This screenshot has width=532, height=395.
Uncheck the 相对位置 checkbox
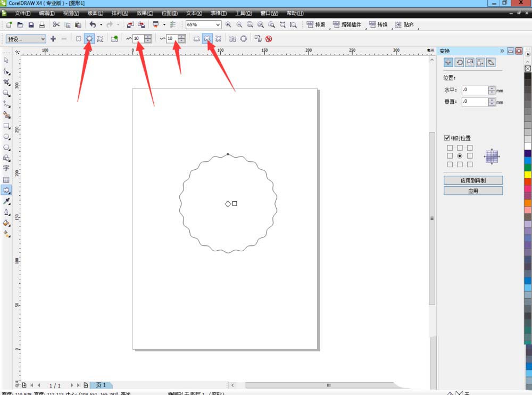point(447,137)
